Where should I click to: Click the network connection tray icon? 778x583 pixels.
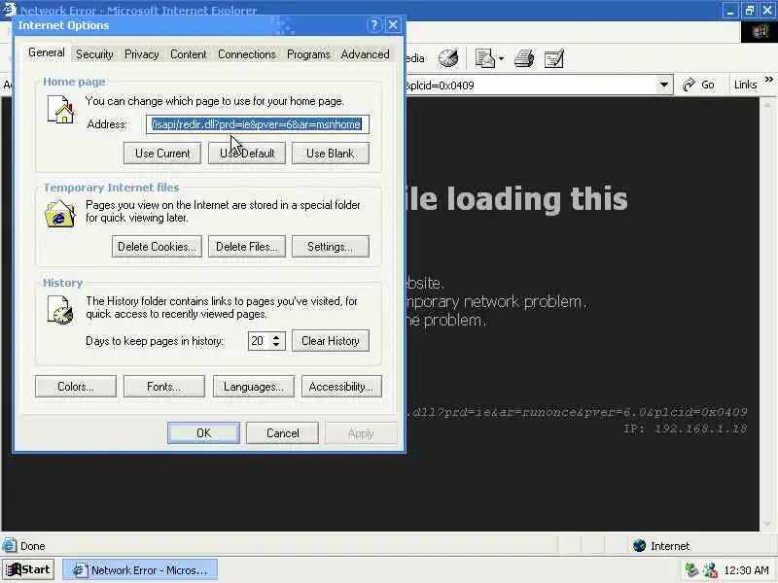[691, 569]
